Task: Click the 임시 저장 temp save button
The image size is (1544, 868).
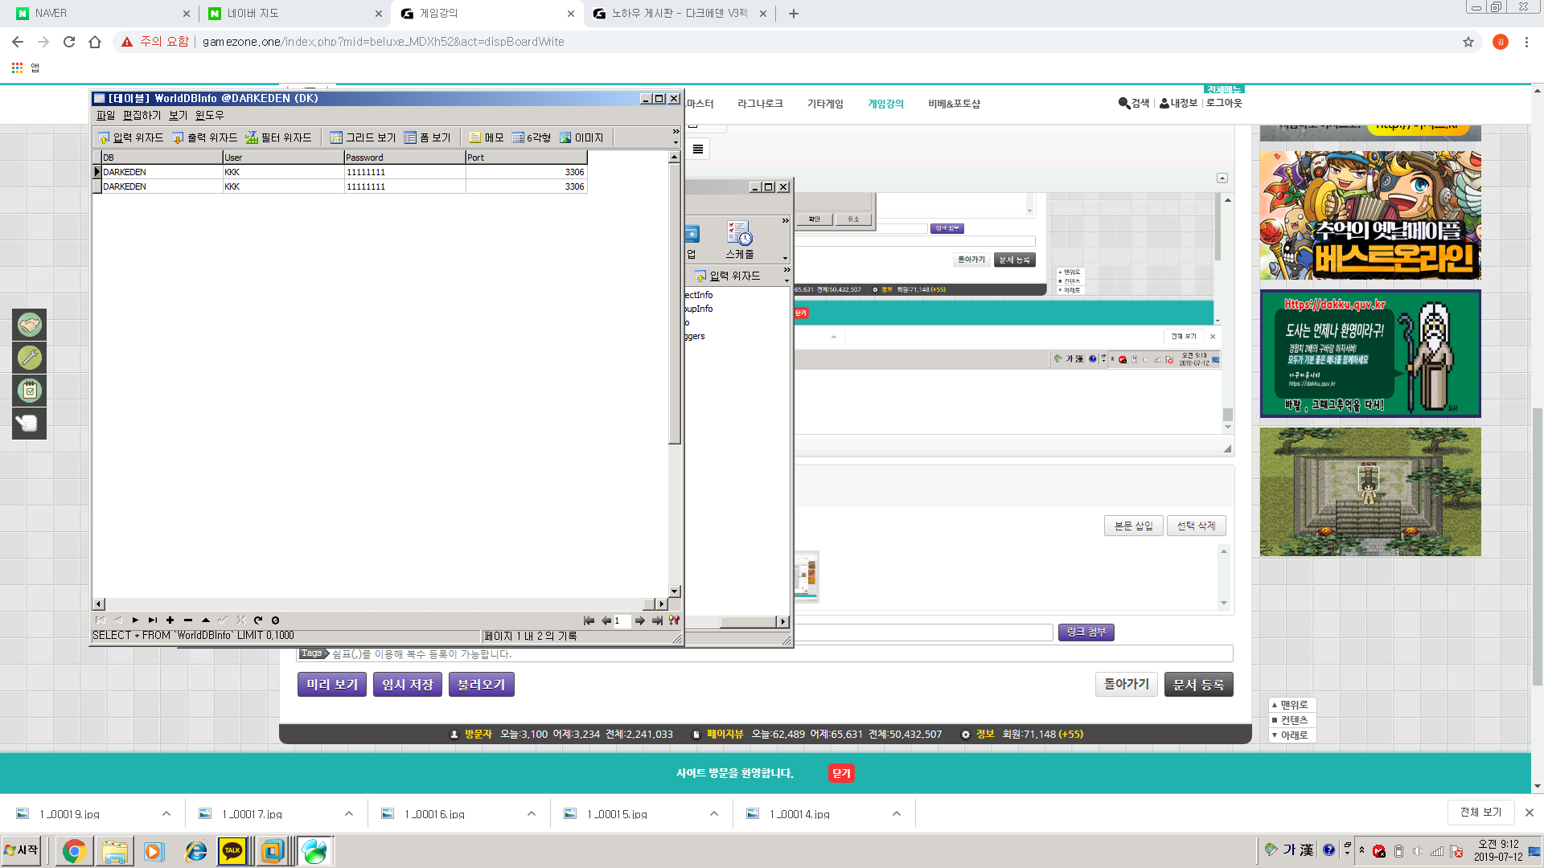Action: 408,685
